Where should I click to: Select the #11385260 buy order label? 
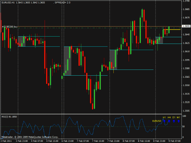(x=10, y=27)
